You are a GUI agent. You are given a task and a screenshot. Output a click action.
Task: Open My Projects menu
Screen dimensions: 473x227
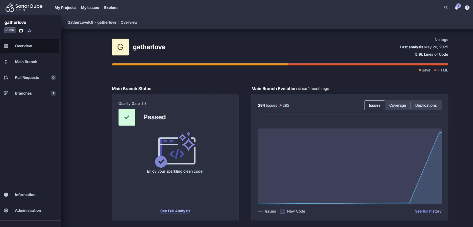65,8
